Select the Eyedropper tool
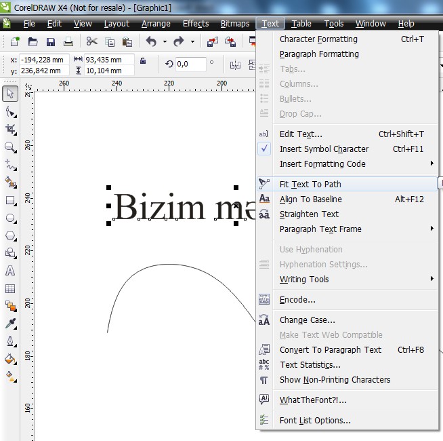 pyautogui.click(x=11, y=324)
